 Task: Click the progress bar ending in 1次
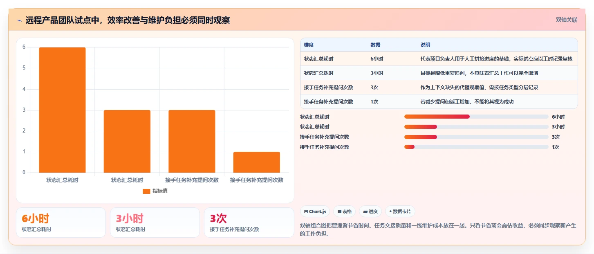coord(476,147)
